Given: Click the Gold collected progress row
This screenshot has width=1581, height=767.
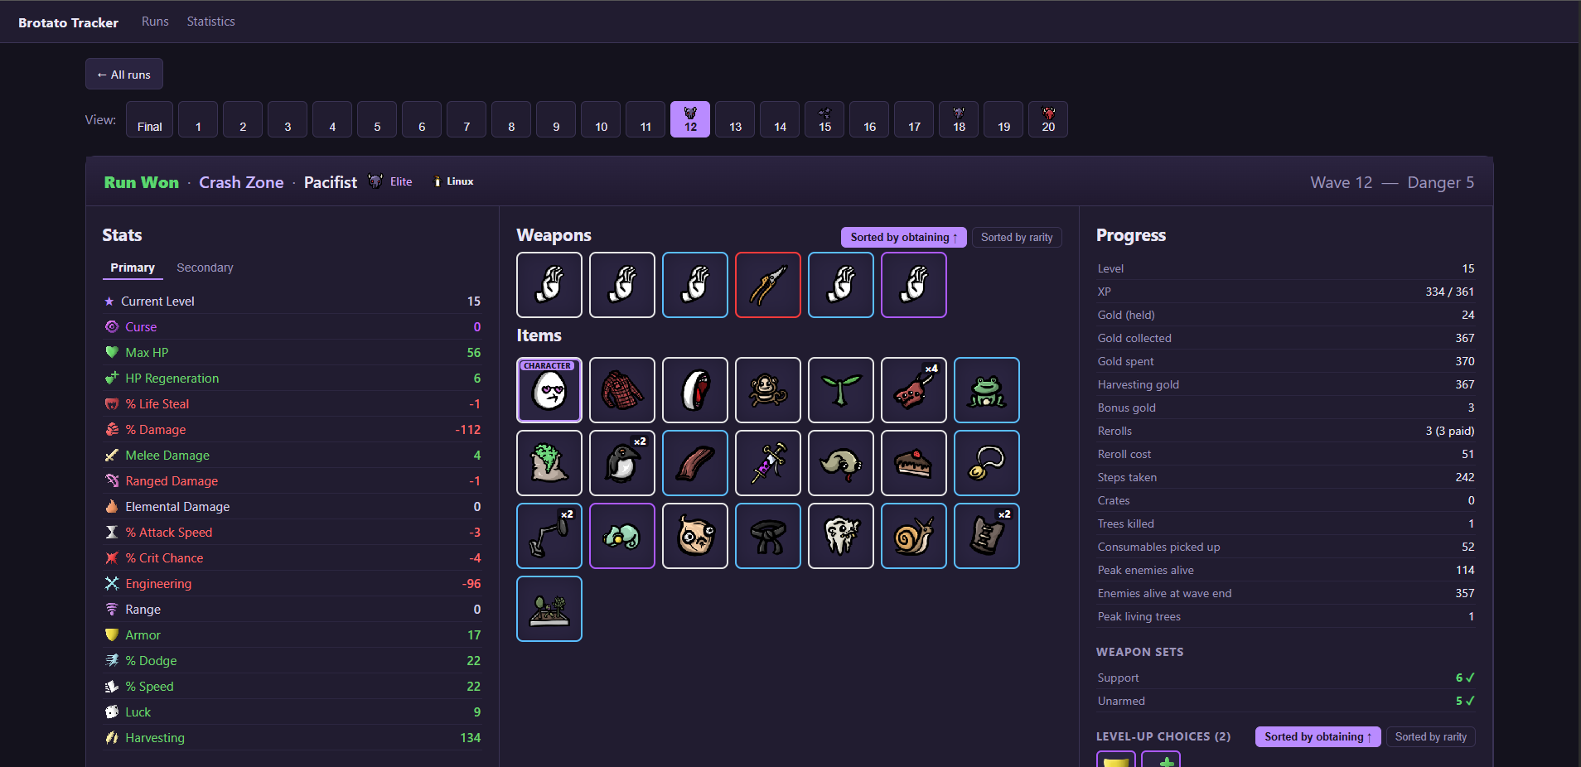Looking at the screenshot, I should click(x=1286, y=338).
